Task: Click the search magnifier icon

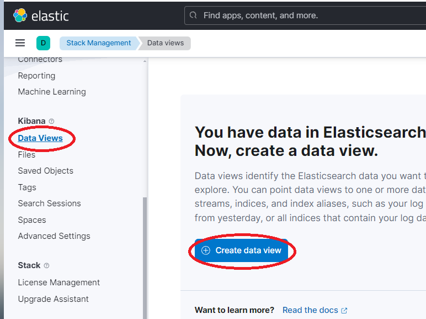Action: click(x=193, y=15)
